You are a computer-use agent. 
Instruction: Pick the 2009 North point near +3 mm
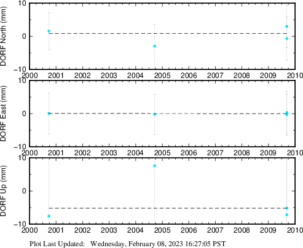[x=287, y=26]
